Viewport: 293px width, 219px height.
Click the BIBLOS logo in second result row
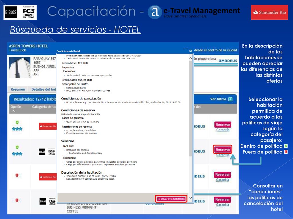(42, 152)
